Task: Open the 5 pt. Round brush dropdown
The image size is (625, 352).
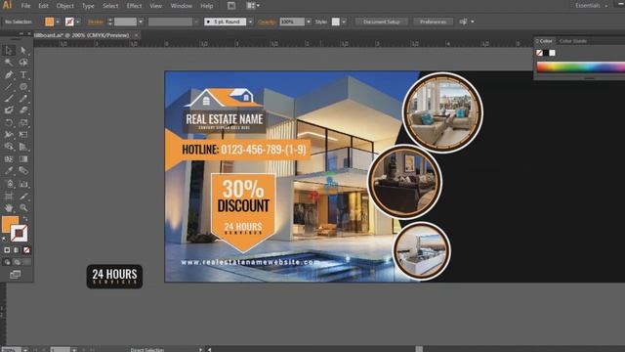Action: [x=250, y=22]
